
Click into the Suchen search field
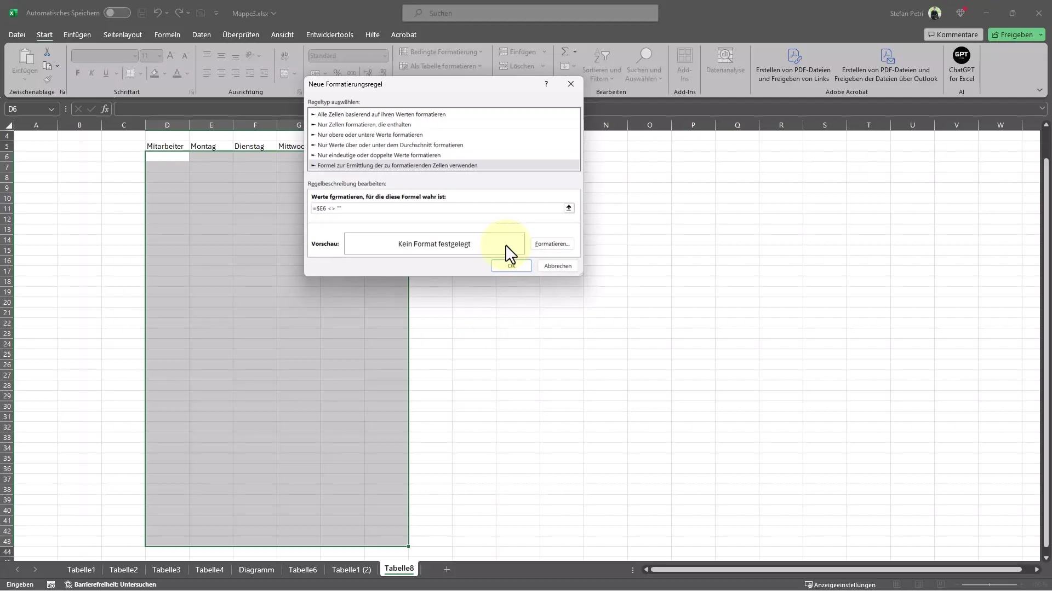[530, 13]
